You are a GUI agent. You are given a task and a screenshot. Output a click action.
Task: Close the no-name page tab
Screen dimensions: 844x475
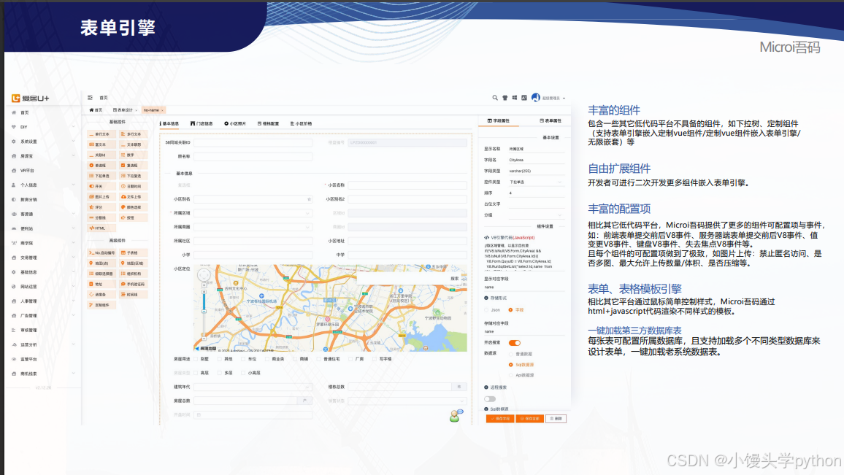click(163, 110)
